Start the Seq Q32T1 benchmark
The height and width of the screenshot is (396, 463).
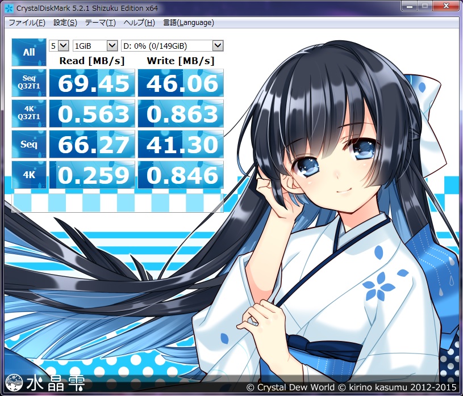tap(29, 83)
